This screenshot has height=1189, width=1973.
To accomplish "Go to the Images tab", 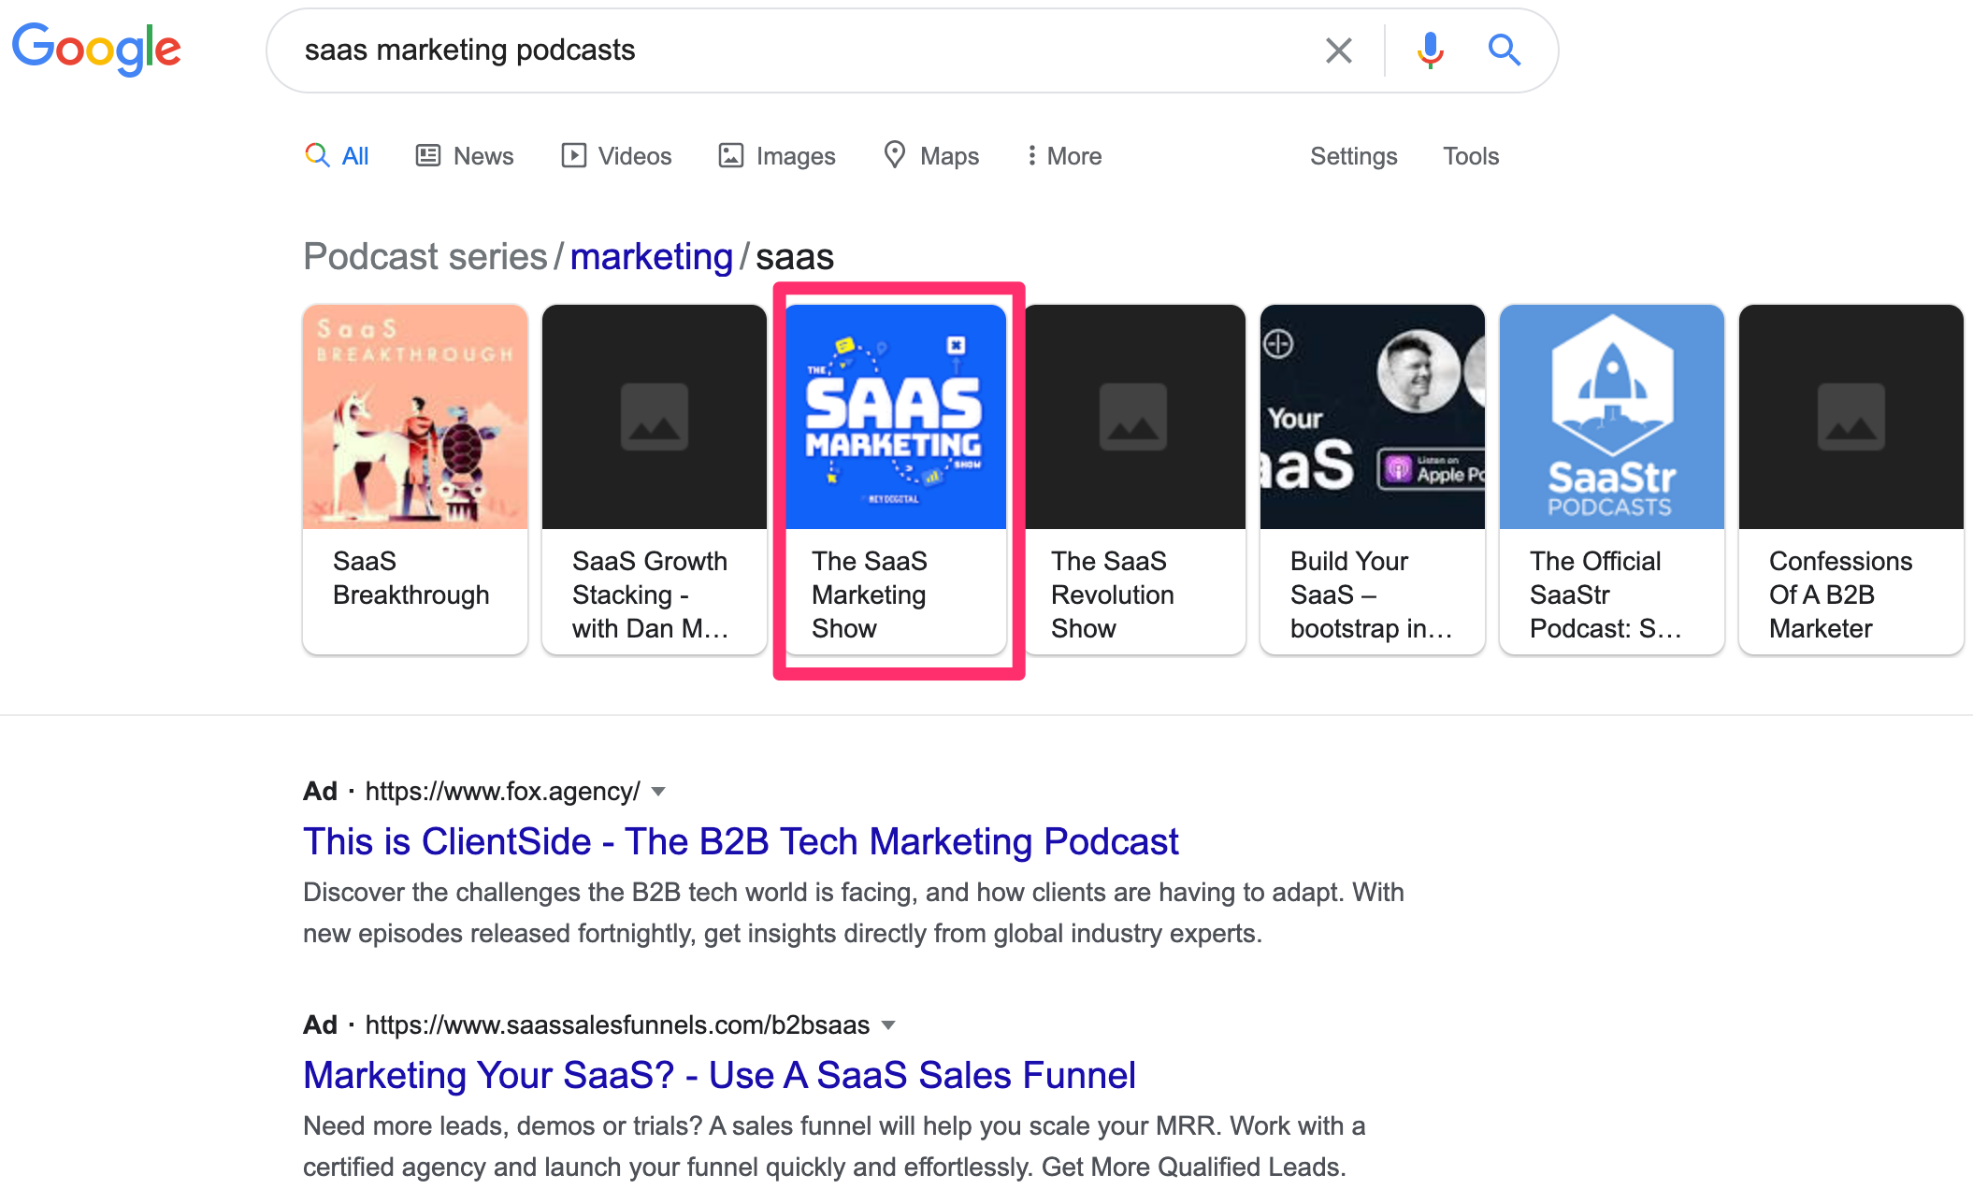I will point(776,156).
